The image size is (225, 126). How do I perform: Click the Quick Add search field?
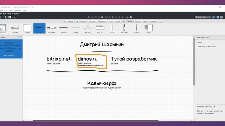point(203,17)
